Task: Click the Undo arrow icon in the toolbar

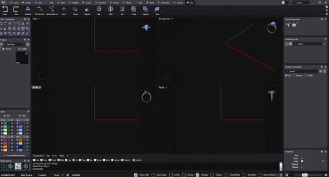Action: 5,9
